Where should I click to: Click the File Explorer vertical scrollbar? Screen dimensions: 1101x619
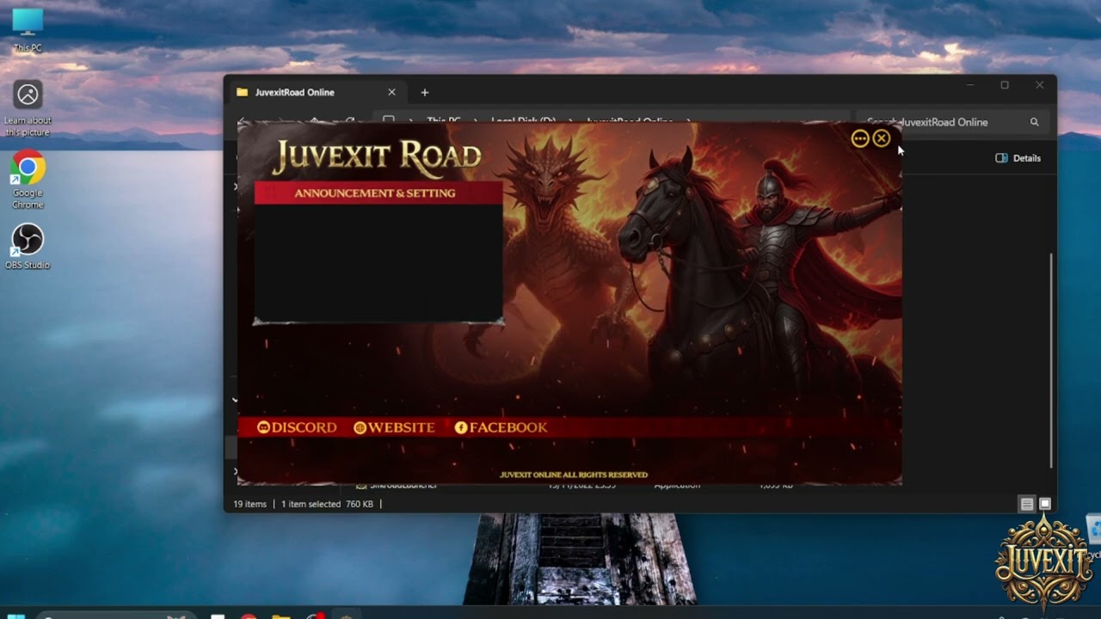tap(1050, 361)
